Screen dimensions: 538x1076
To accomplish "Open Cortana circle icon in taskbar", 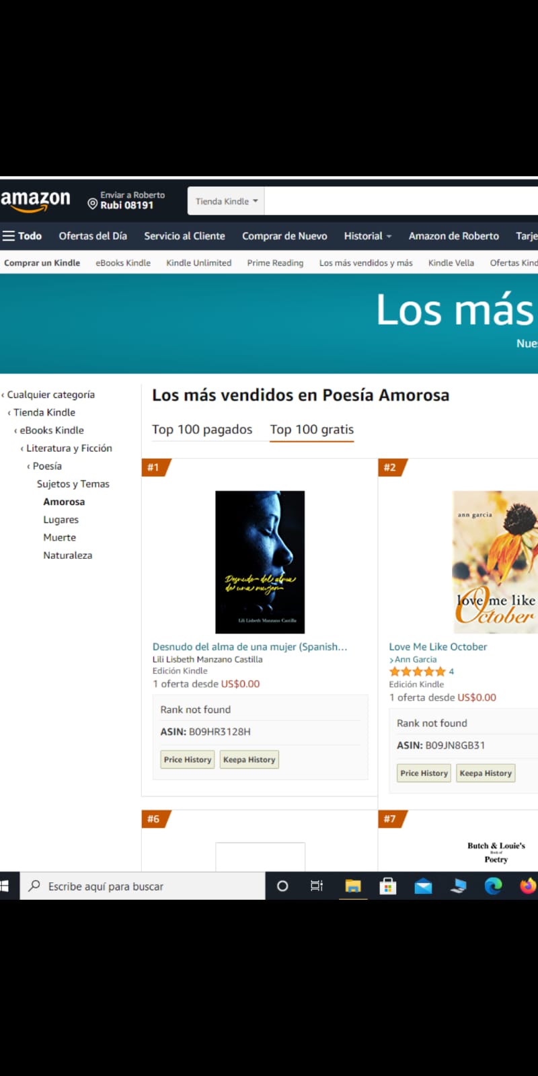I will [282, 886].
